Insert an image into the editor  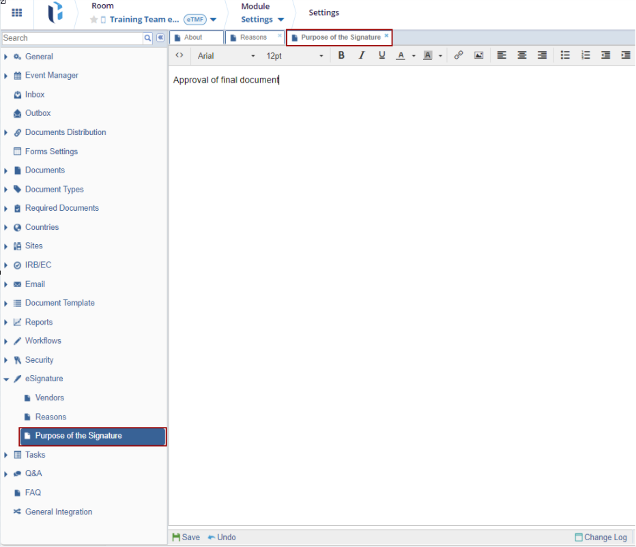[x=478, y=56]
